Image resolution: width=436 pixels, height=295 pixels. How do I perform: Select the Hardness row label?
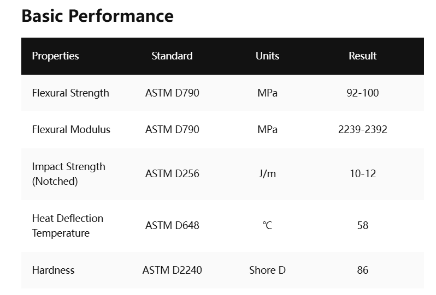54,270
